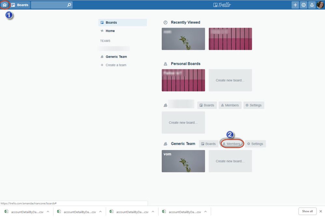Open the notifications bell
This screenshot has width=325, height=217.
[x=312, y=5]
